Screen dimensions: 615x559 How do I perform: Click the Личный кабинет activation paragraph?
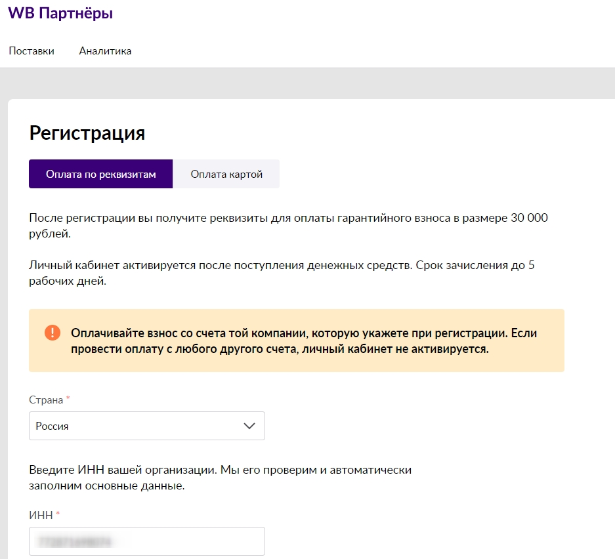(x=282, y=273)
